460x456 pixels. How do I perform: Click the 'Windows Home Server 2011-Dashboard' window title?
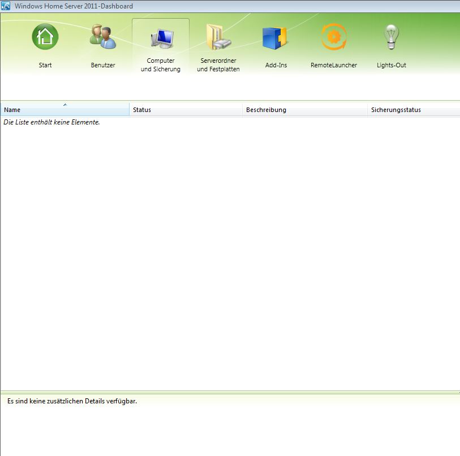[x=74, y=6]
